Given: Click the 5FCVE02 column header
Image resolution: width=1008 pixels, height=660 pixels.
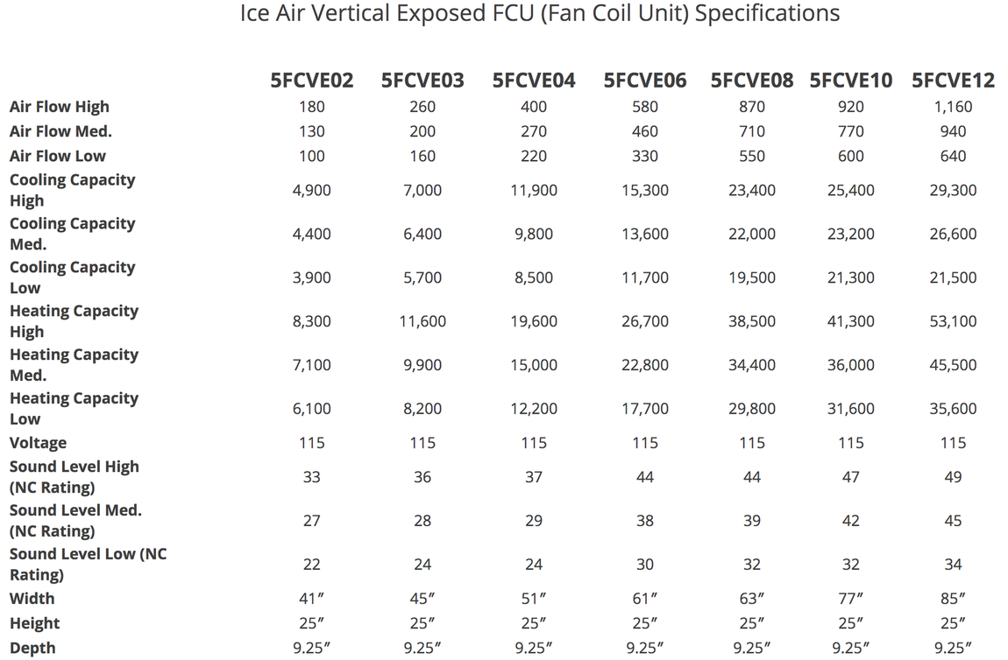Looking at the screenshot, I should (312, 81).
